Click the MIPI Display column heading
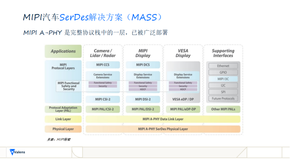290x161 pixels. point(143,53)
